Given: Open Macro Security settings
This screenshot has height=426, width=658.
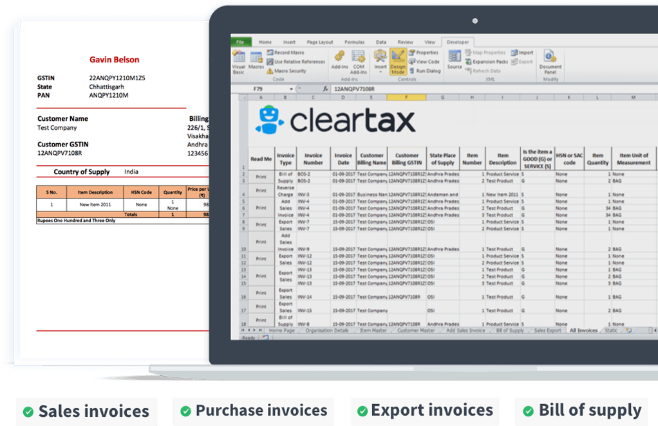Looking at the screenshot, I should pos(287,71).
